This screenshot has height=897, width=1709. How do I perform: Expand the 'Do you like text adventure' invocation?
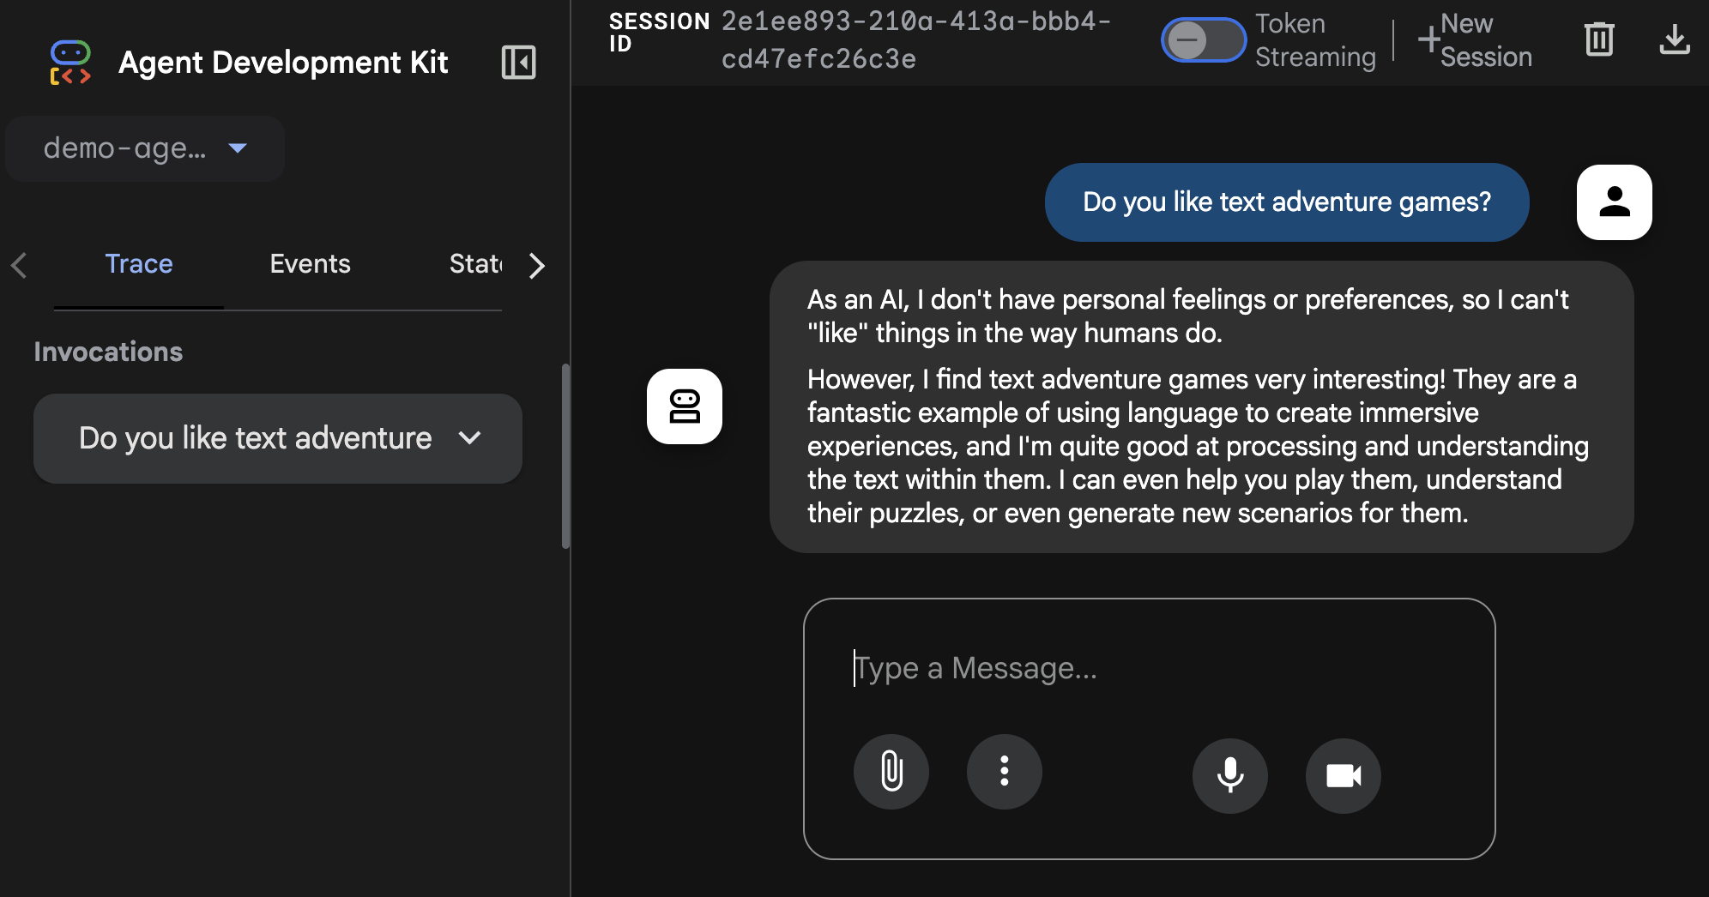(278, 438)
